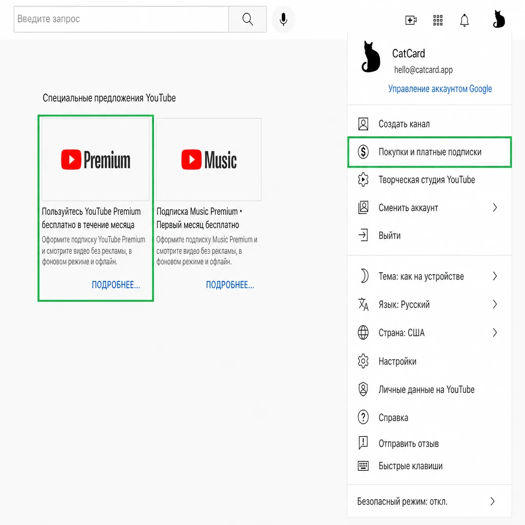The height and width of the screenshot is (525, 525).
Task: Expand 'Тема: как на устройстве' chevron
Action: click(x=495, y=276)
